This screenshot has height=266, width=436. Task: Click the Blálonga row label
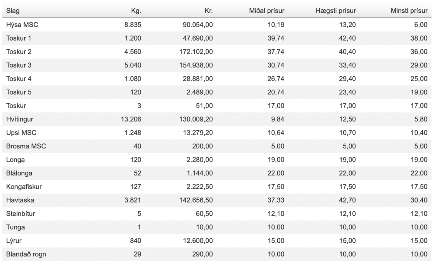(x=19, y=173)
